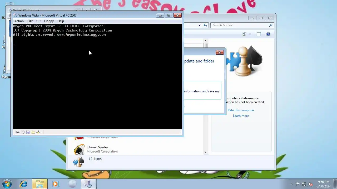337x189 pixels.
Task: Click the network icon in system tray
Action: 304,184
